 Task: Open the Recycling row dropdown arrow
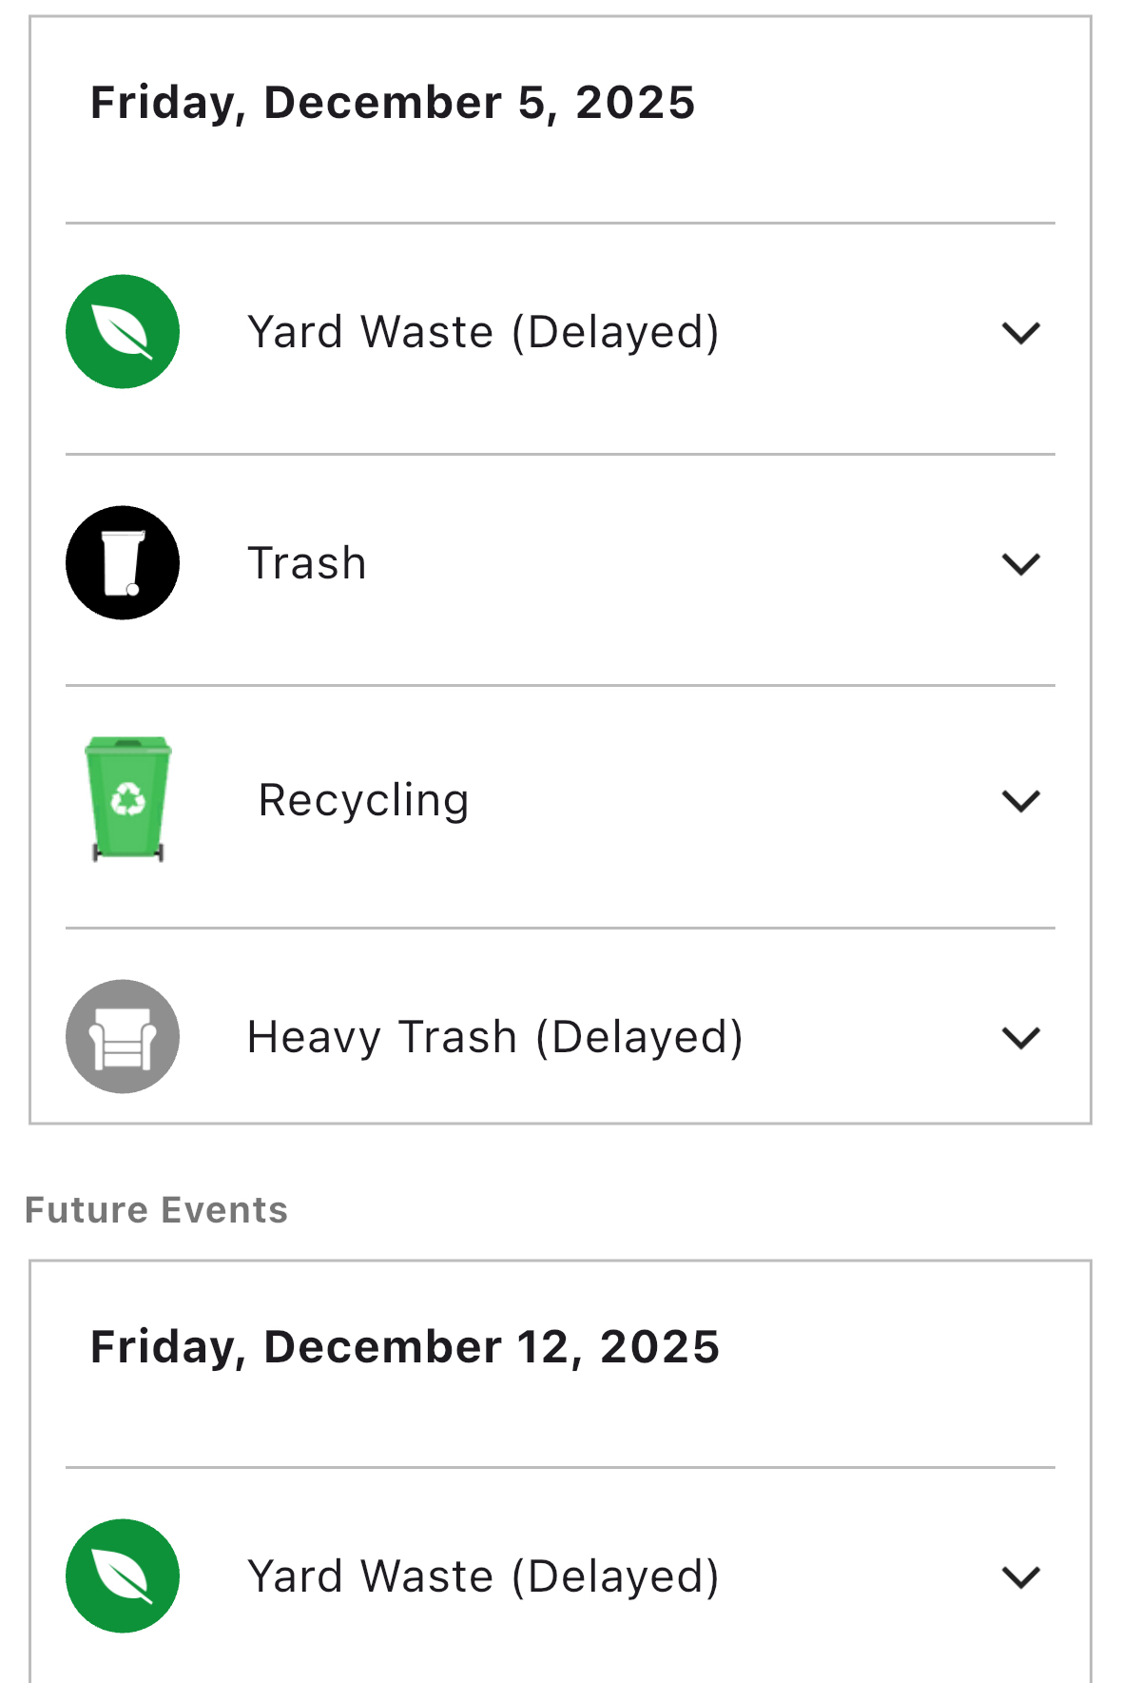(x=1020, y=801)
